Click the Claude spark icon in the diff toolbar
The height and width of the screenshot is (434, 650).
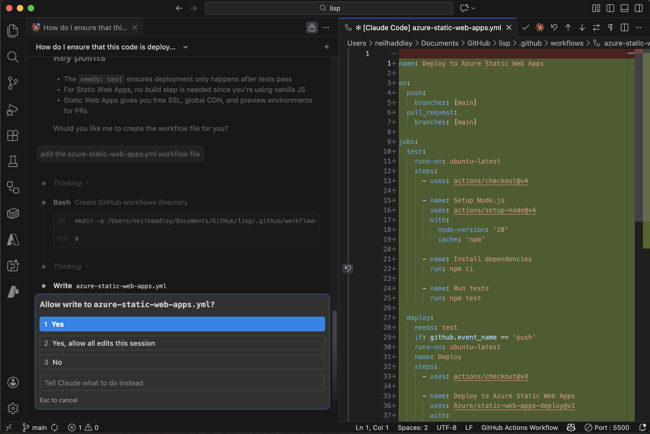click(540, 27)
